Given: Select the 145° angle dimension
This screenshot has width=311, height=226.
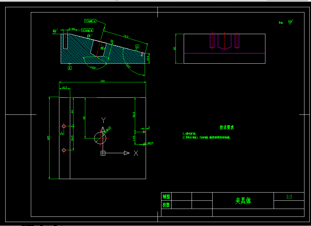Looking at the screenshot, I should click(x=93, y=67).
